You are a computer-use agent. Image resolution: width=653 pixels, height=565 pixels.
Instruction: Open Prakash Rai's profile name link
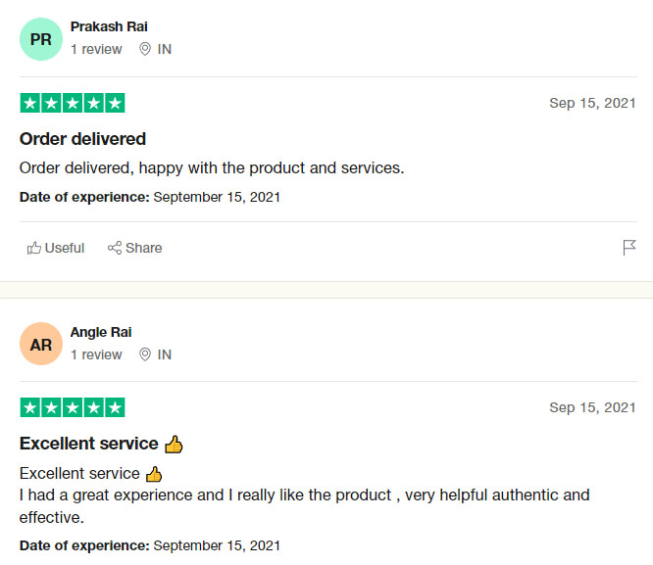[x=109, y=26]
